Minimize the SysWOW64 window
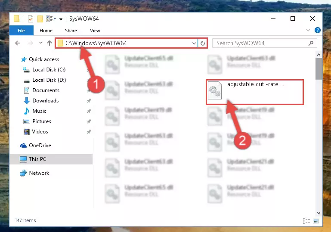Image resolution: width=331 pixels, height=232 pixels. pos(273,19)
